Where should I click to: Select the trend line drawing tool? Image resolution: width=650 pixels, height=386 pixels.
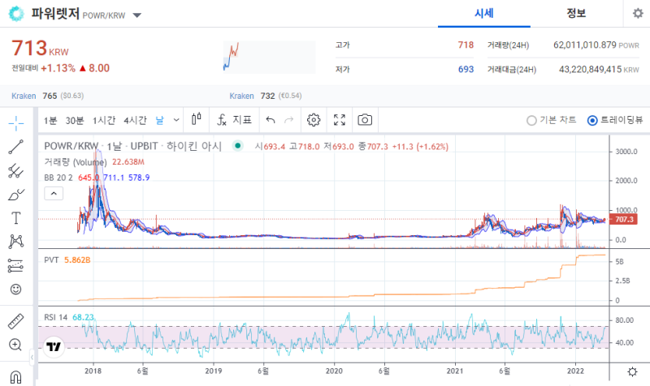pyautogui.click(x=15, y=147)
